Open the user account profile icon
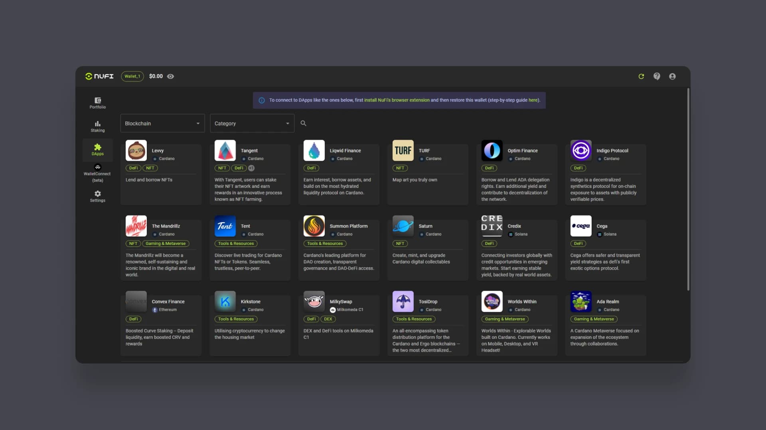This screenshot has height=430, width=766. pos(672,76)
